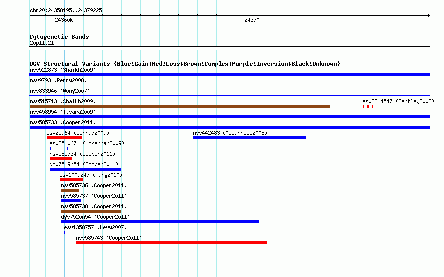Image resolution: width=444 pixels, height=277 pixels.
Task: Select the blue nsv522873 gain bar
Action: tap(229, 75)
